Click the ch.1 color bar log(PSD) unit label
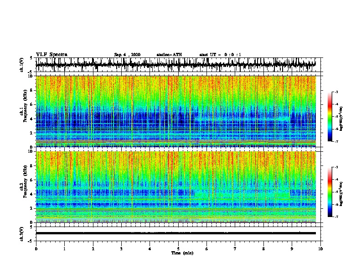 [x=341, y=119]
